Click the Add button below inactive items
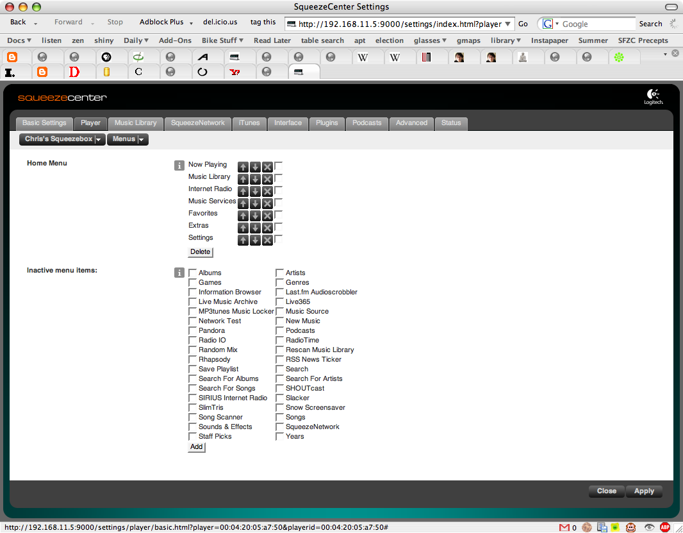The width and height of the screenshot is (683, 533). click(x=196, y=447)
